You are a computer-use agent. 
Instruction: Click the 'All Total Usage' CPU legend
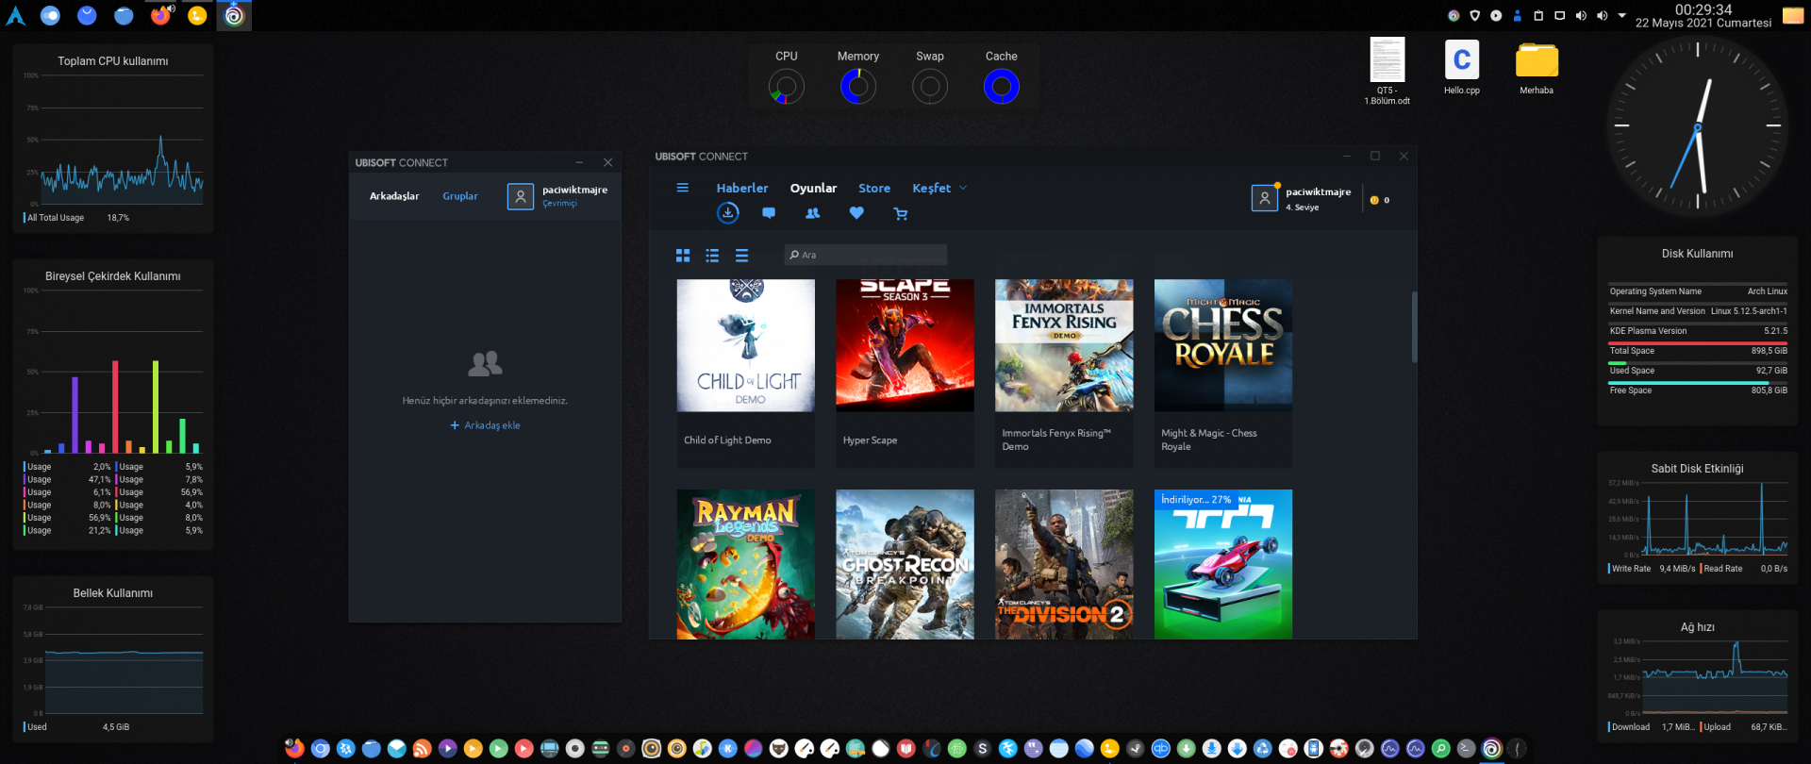point(56,218)
